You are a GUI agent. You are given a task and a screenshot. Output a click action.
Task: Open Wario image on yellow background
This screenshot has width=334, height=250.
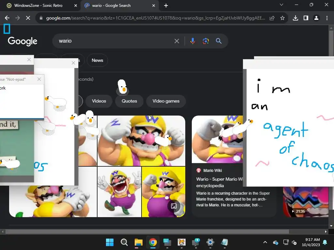[163, 192]
